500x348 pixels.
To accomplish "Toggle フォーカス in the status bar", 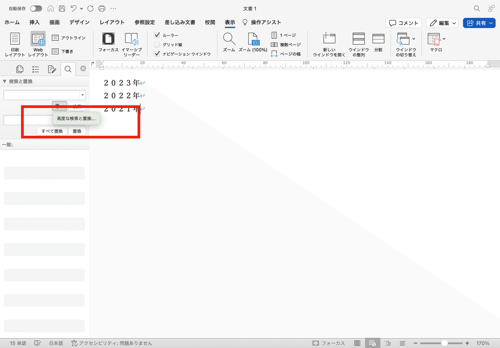I will (329, 343).
